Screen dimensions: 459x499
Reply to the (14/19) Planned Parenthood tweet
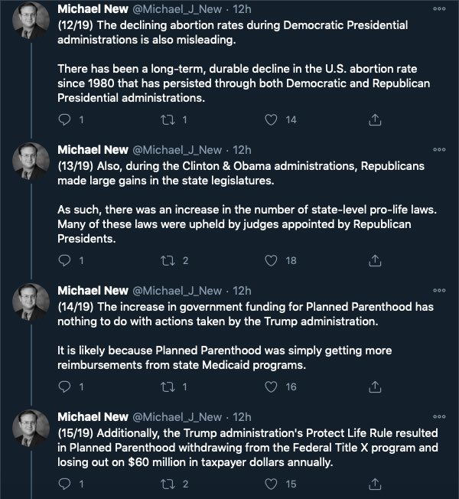click(65, 387)
